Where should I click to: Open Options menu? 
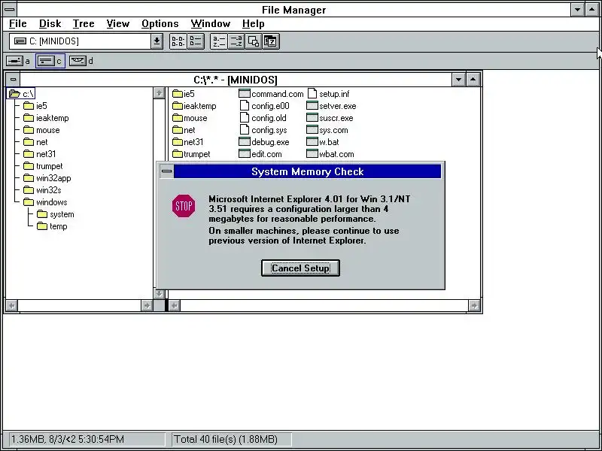(160, 24)
